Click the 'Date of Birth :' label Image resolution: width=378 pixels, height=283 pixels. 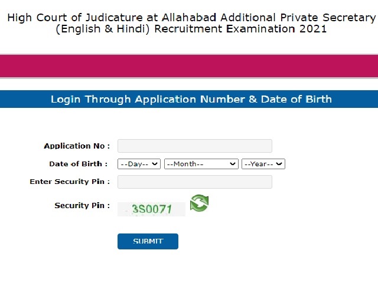point(79,164)
